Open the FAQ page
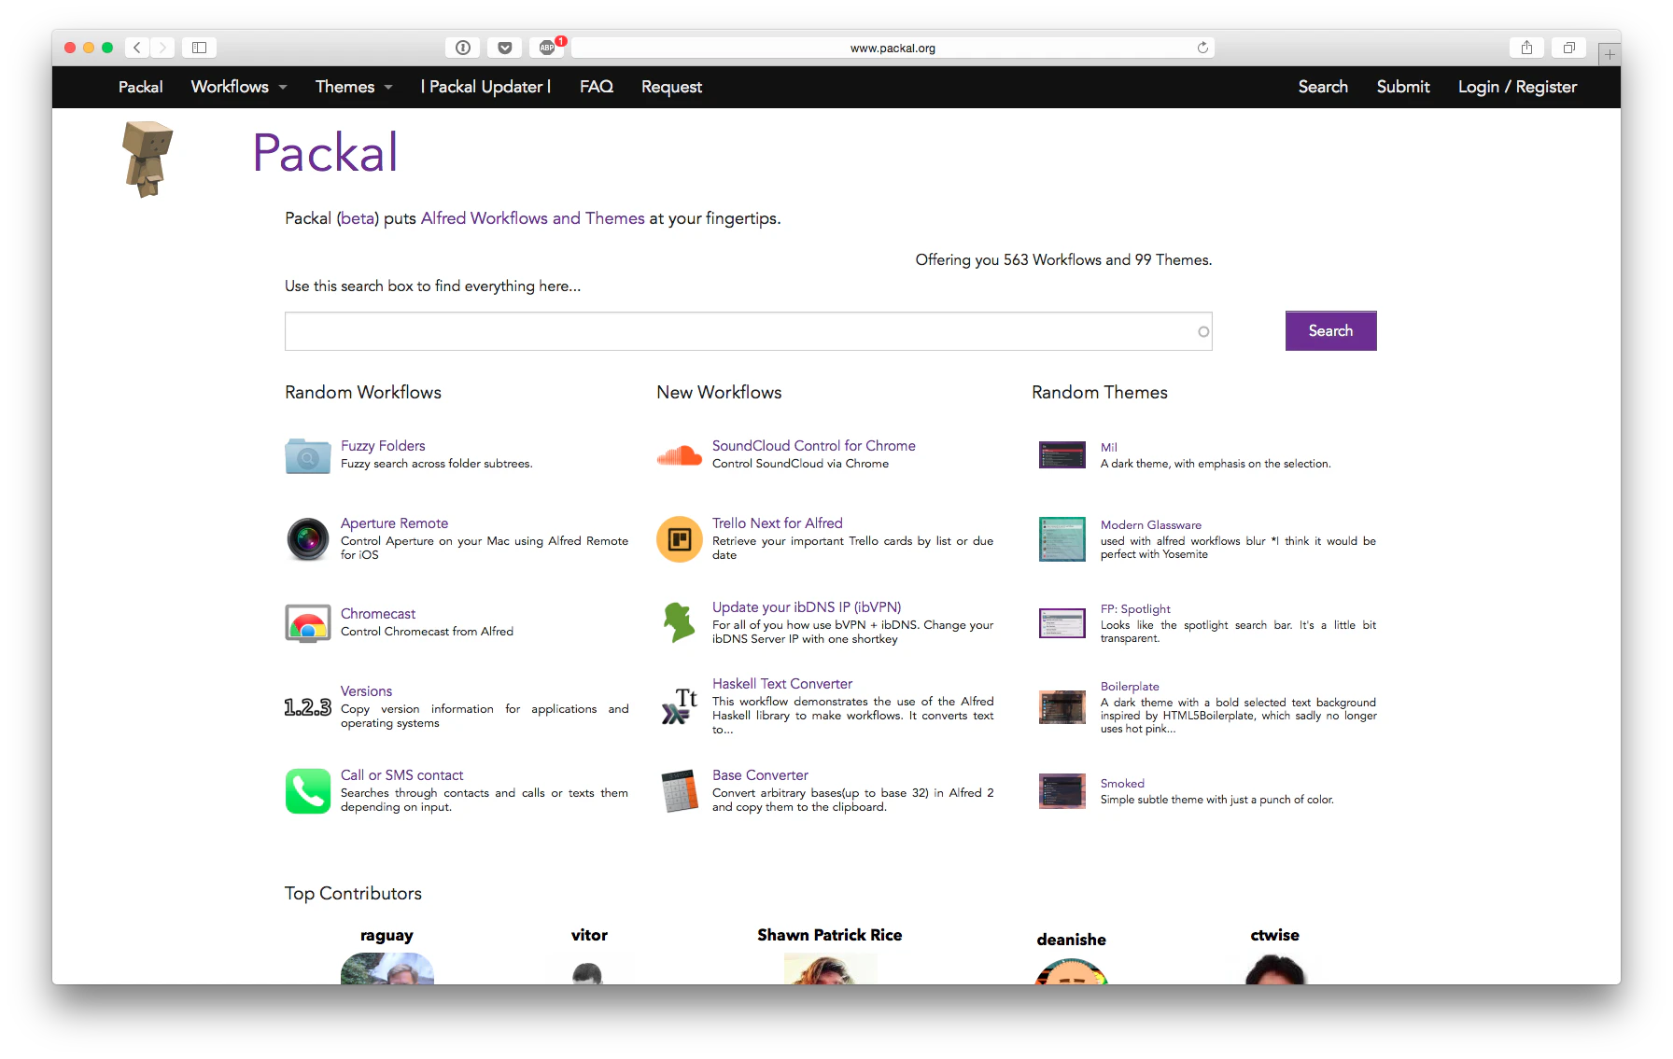 click(597, 87)
